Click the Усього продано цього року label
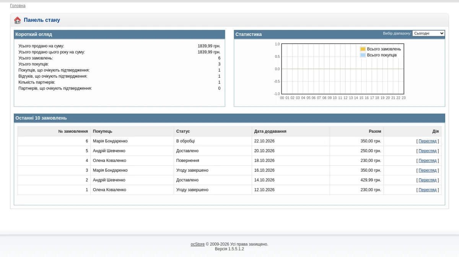 pyautogui.click(x=52, y=52)
